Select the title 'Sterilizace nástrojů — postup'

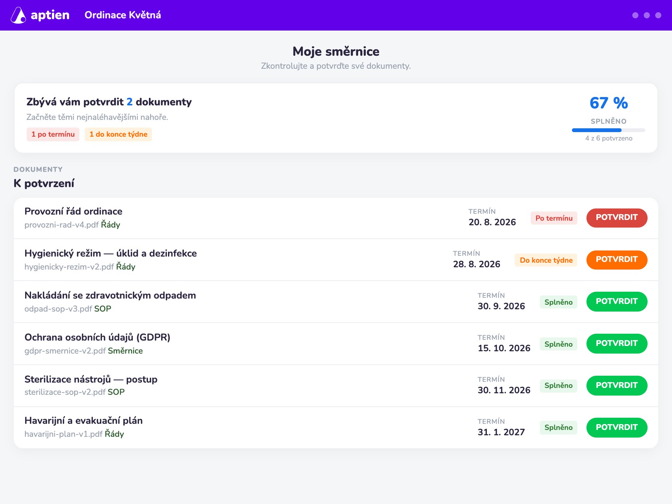point(91,380)
